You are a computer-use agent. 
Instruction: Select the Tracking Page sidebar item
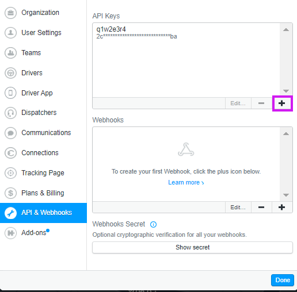pos(43,173)
